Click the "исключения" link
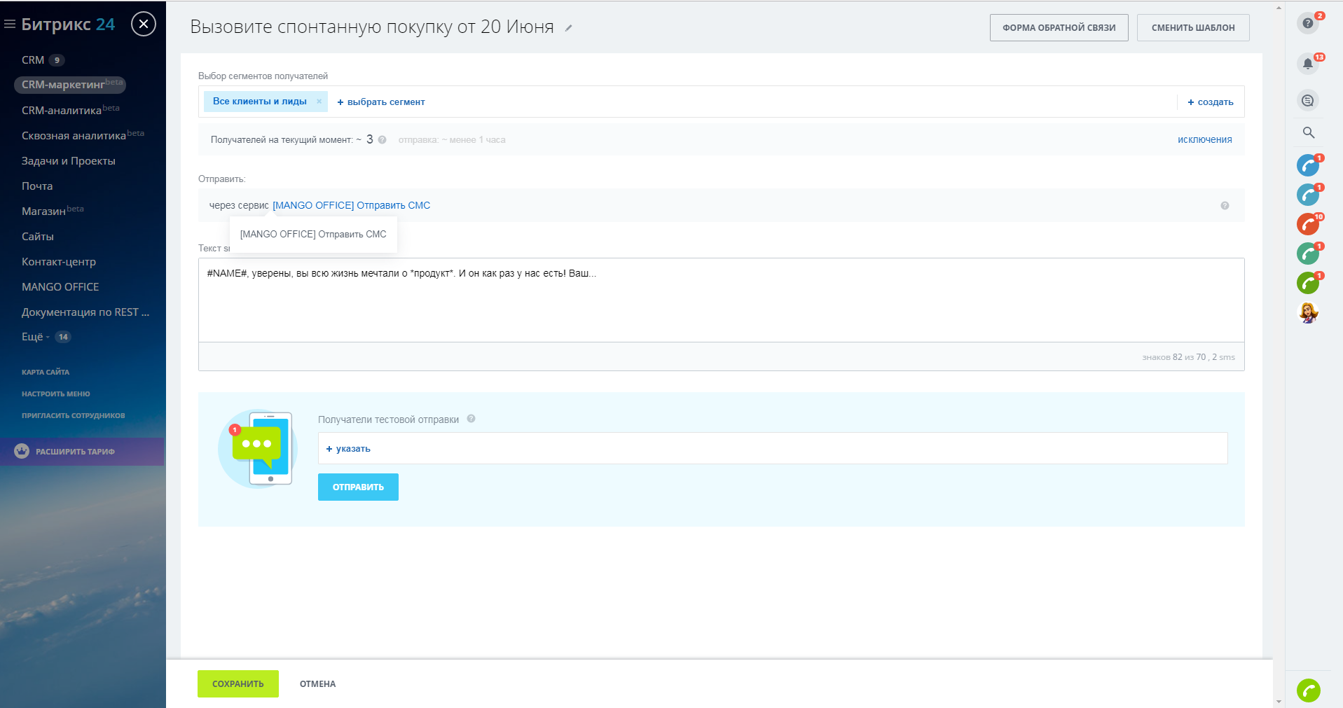1343x708 pixels. point(1204,140)
